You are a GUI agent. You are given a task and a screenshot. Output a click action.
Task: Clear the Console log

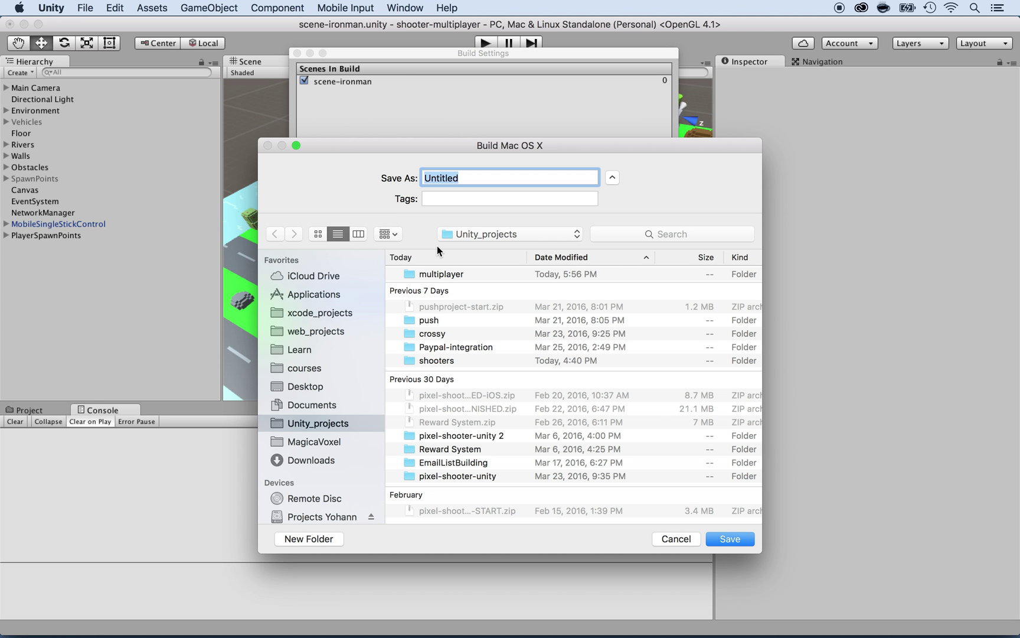point(15,422)
